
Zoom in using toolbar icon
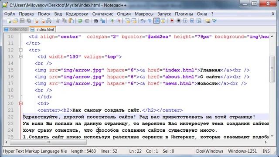(112, 21)
